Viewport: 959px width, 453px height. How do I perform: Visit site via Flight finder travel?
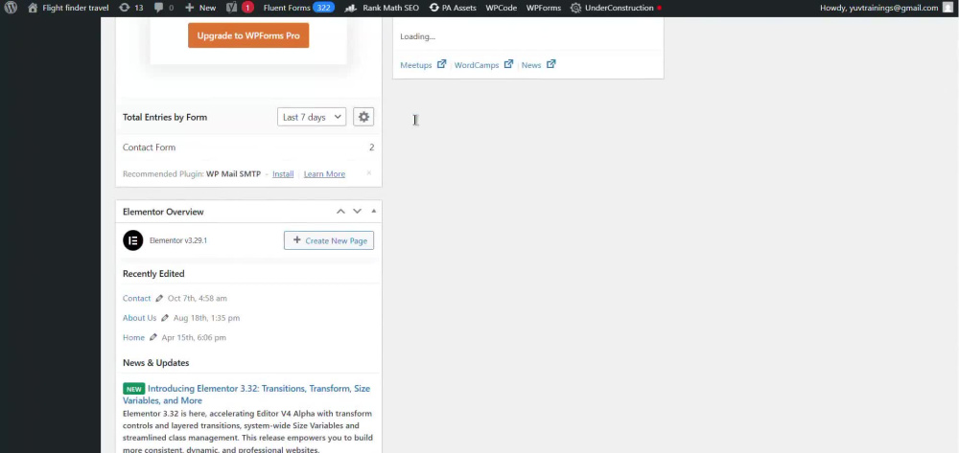[68, 8]
